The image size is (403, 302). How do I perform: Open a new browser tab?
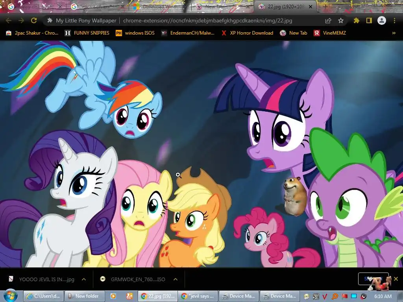pos(325,7)
